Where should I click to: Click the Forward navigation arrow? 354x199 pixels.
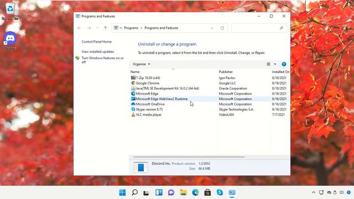pos(89,28)
